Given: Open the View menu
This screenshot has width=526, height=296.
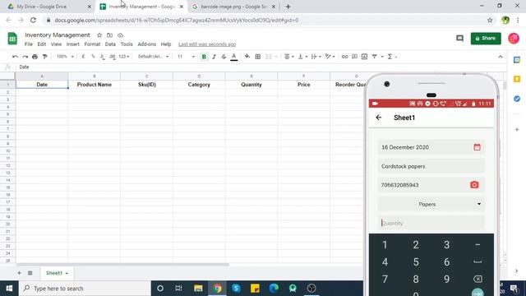Looking at the screenshot, I should (x=56, y=44).
